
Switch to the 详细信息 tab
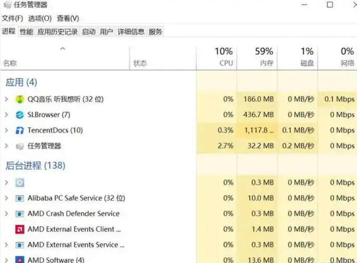click(131, 32)
